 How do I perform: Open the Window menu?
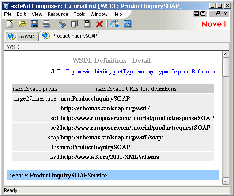pyautogui.click(x=99, y=14)
